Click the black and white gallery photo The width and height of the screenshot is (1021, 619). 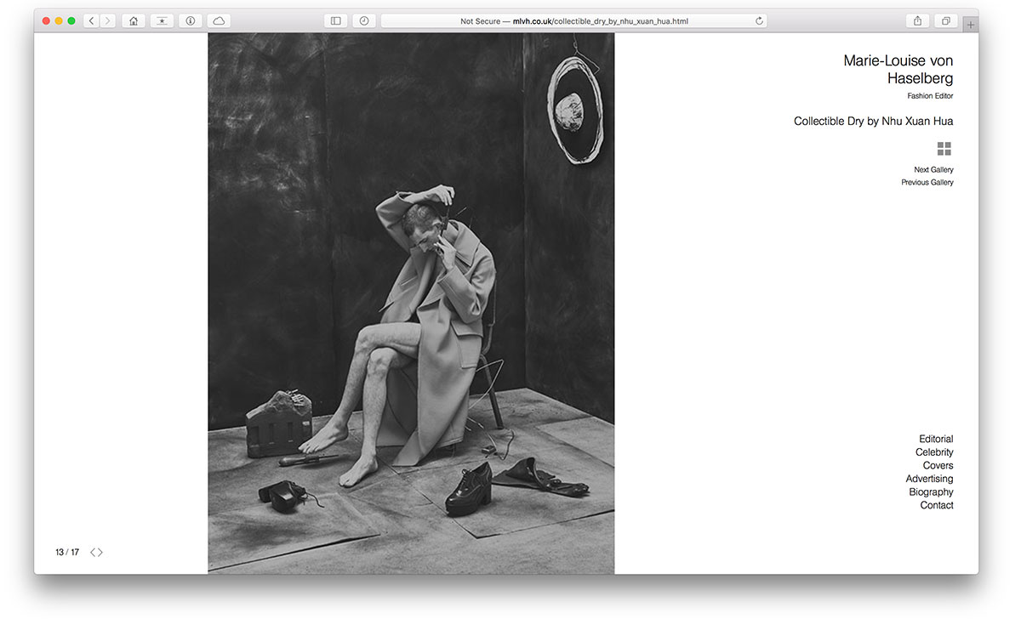point(411,304)
